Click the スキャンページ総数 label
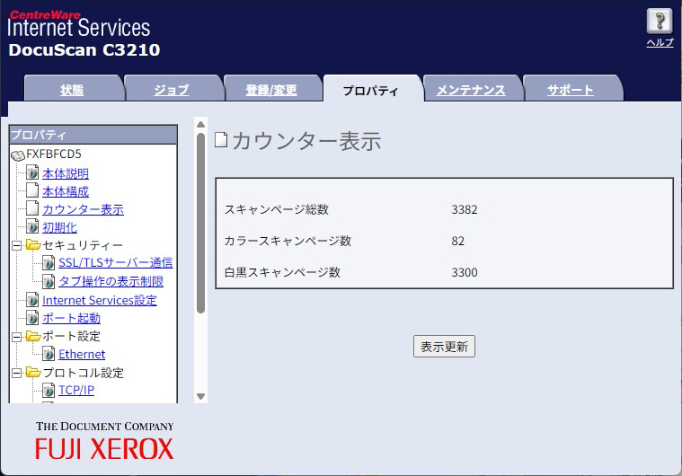This screenshot has width=682, height=476. (277, 209)
